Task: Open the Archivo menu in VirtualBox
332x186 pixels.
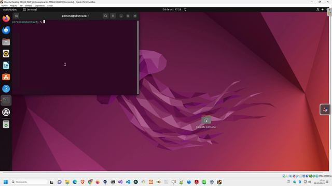Action: [4, 6]
